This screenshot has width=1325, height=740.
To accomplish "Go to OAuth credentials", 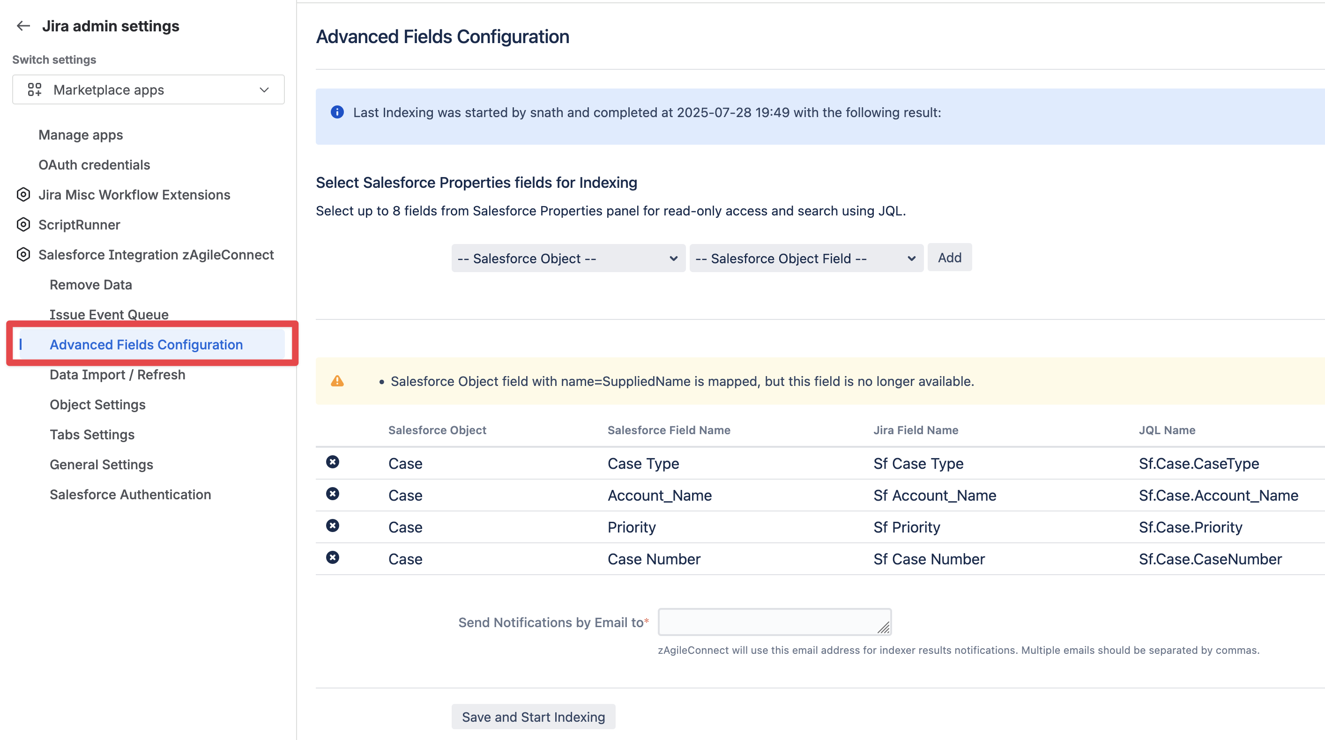I will coord(94,164).
